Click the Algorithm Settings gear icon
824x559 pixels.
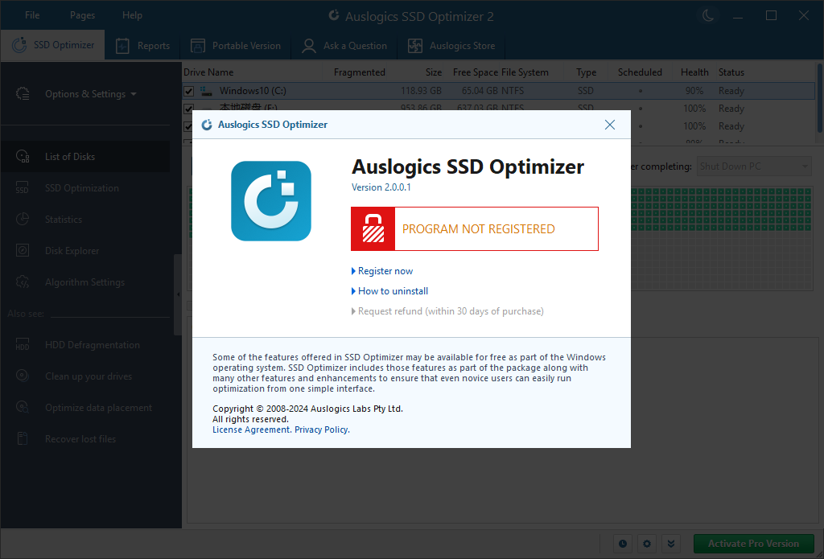(x=23, y=282)
